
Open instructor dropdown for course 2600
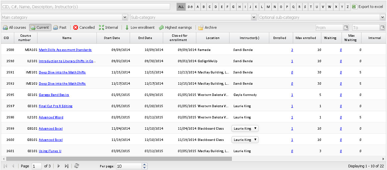[245, 140]
